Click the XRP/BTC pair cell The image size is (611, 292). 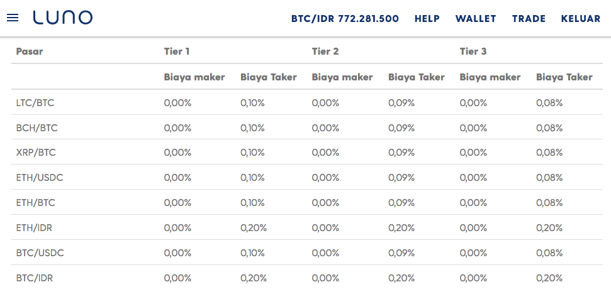click(36, 153)
